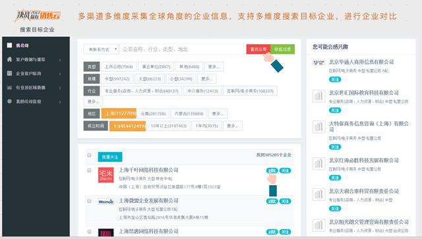Click the 客户数据与提荐 home icon
This screenshot has height=239, width=422.
pyautogui.click(x=9, y=59)
